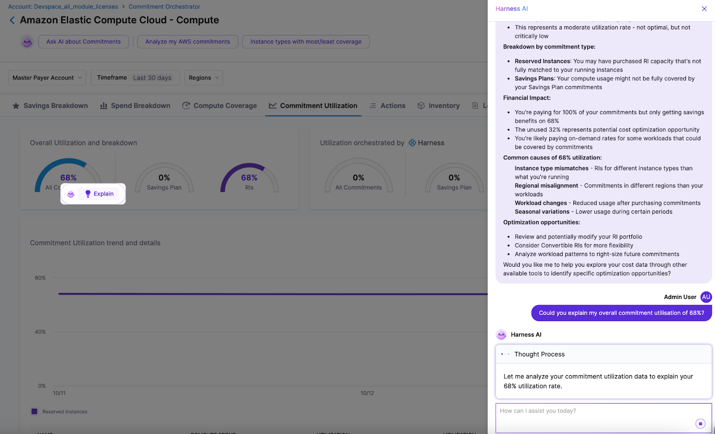
Task: Click the Harness AI panel title
Action: point(512,8)
